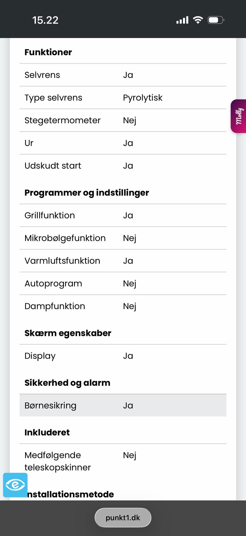Select the Type selvrens Pyrolytisk row
The height and width of the screenshot is (536, 246).
pos(123,98)
